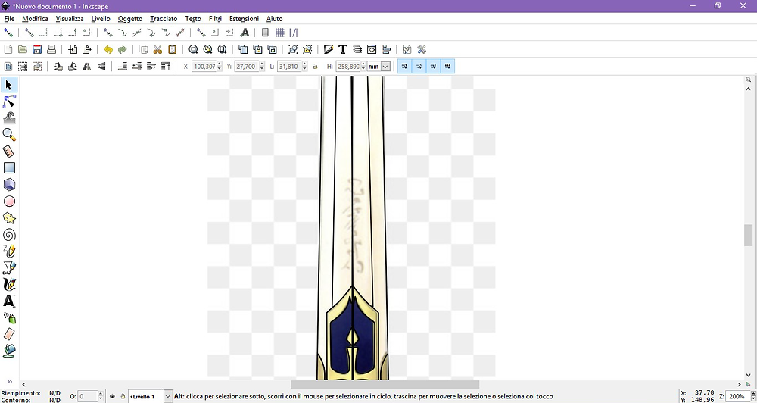Select the Star polygon tool
The width and height of the screenshot is (757, 403).
click(x=9, y=218)
